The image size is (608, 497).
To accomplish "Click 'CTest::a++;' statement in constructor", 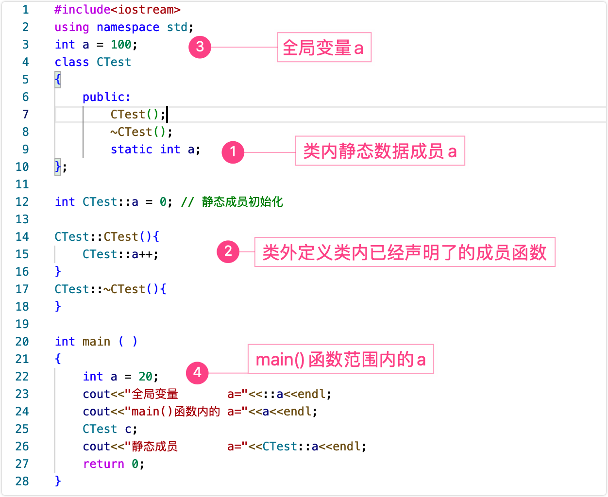I will tap(120, 254).
